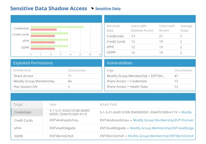Click the Users with Shadow Access column header

pos(142,28)
